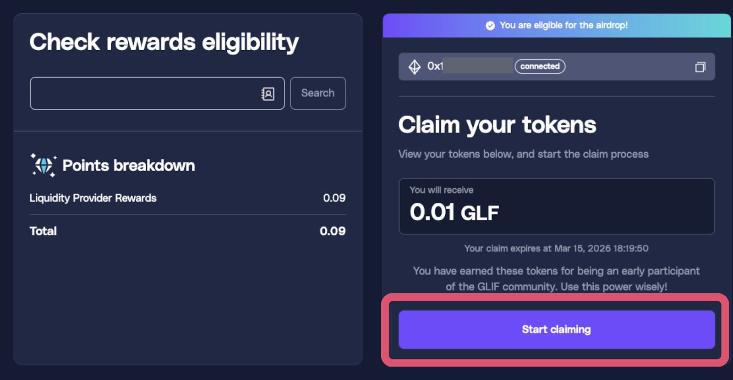Click the duplicate-pages icon on wallet bar
The image size is (733, 380).
[x=700, y=67]
